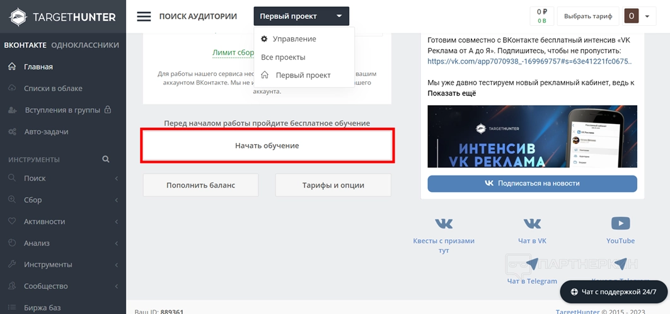The image size is (670, 314).
Task: Open the account dropdown arrow near avatar
Action: (x=647, y=16)
